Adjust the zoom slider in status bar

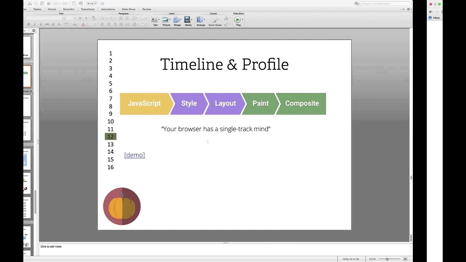tap(387, 259)
